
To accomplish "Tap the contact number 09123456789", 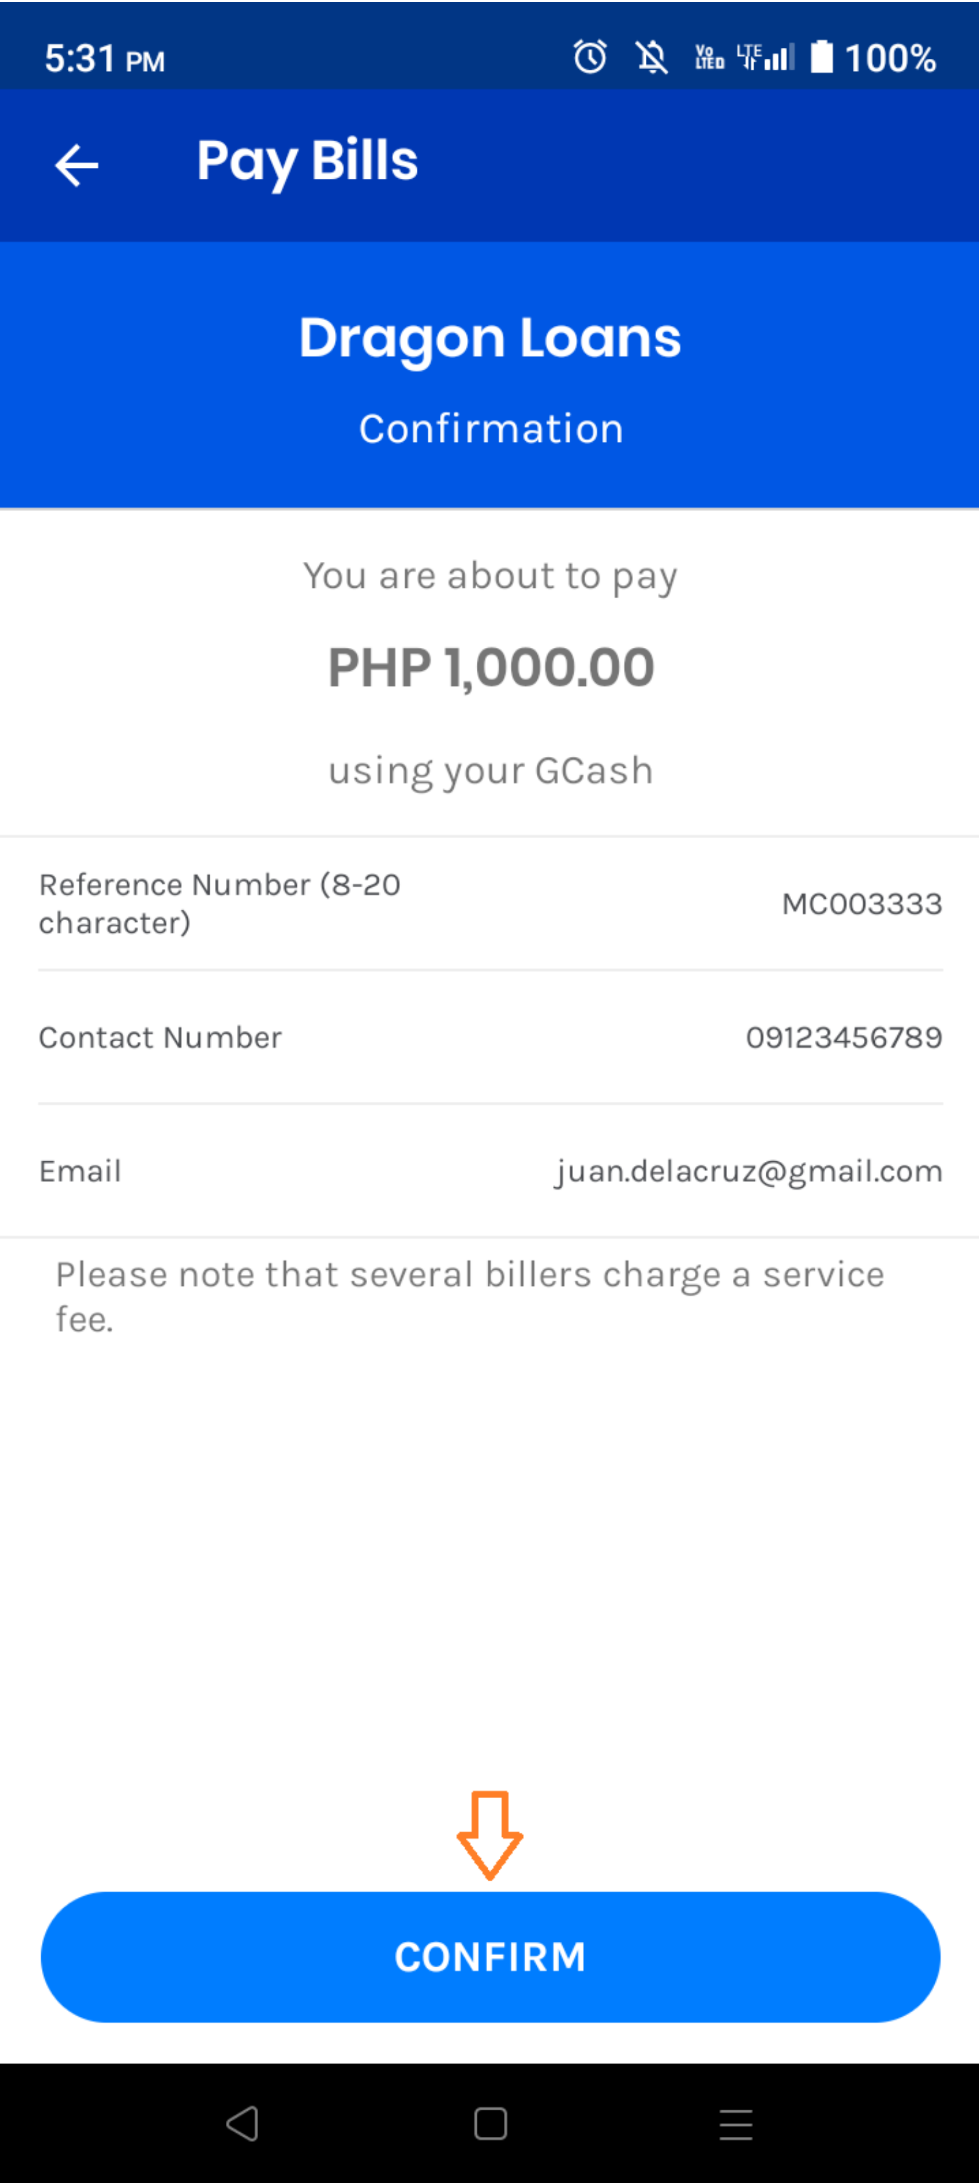I will [843, 1038].
